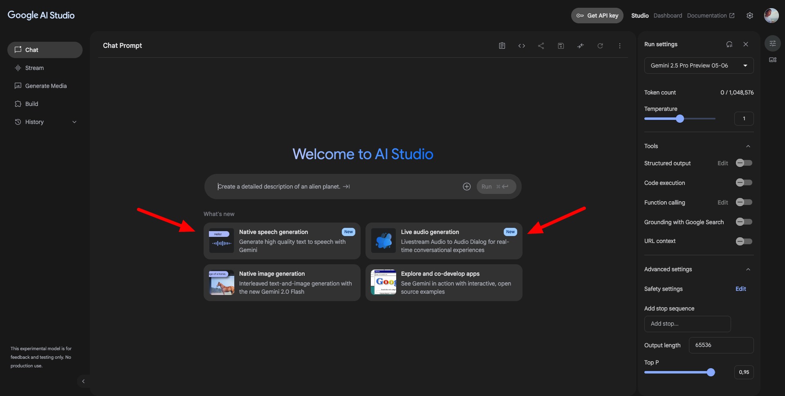Collapse the Tools section chevron
The height and width of the screenshot is (396, 785).
point(748,146)
